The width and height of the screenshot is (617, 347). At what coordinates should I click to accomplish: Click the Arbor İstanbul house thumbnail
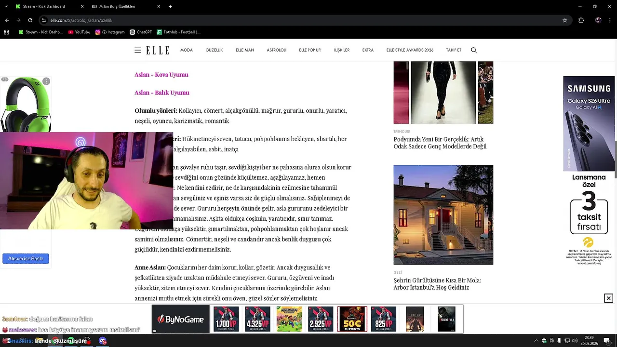click(443, 215)
